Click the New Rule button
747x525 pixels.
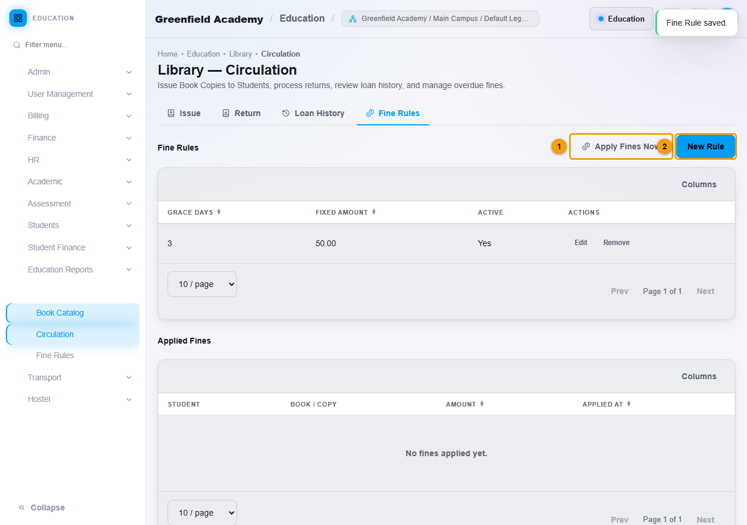(x=706, y=146)
